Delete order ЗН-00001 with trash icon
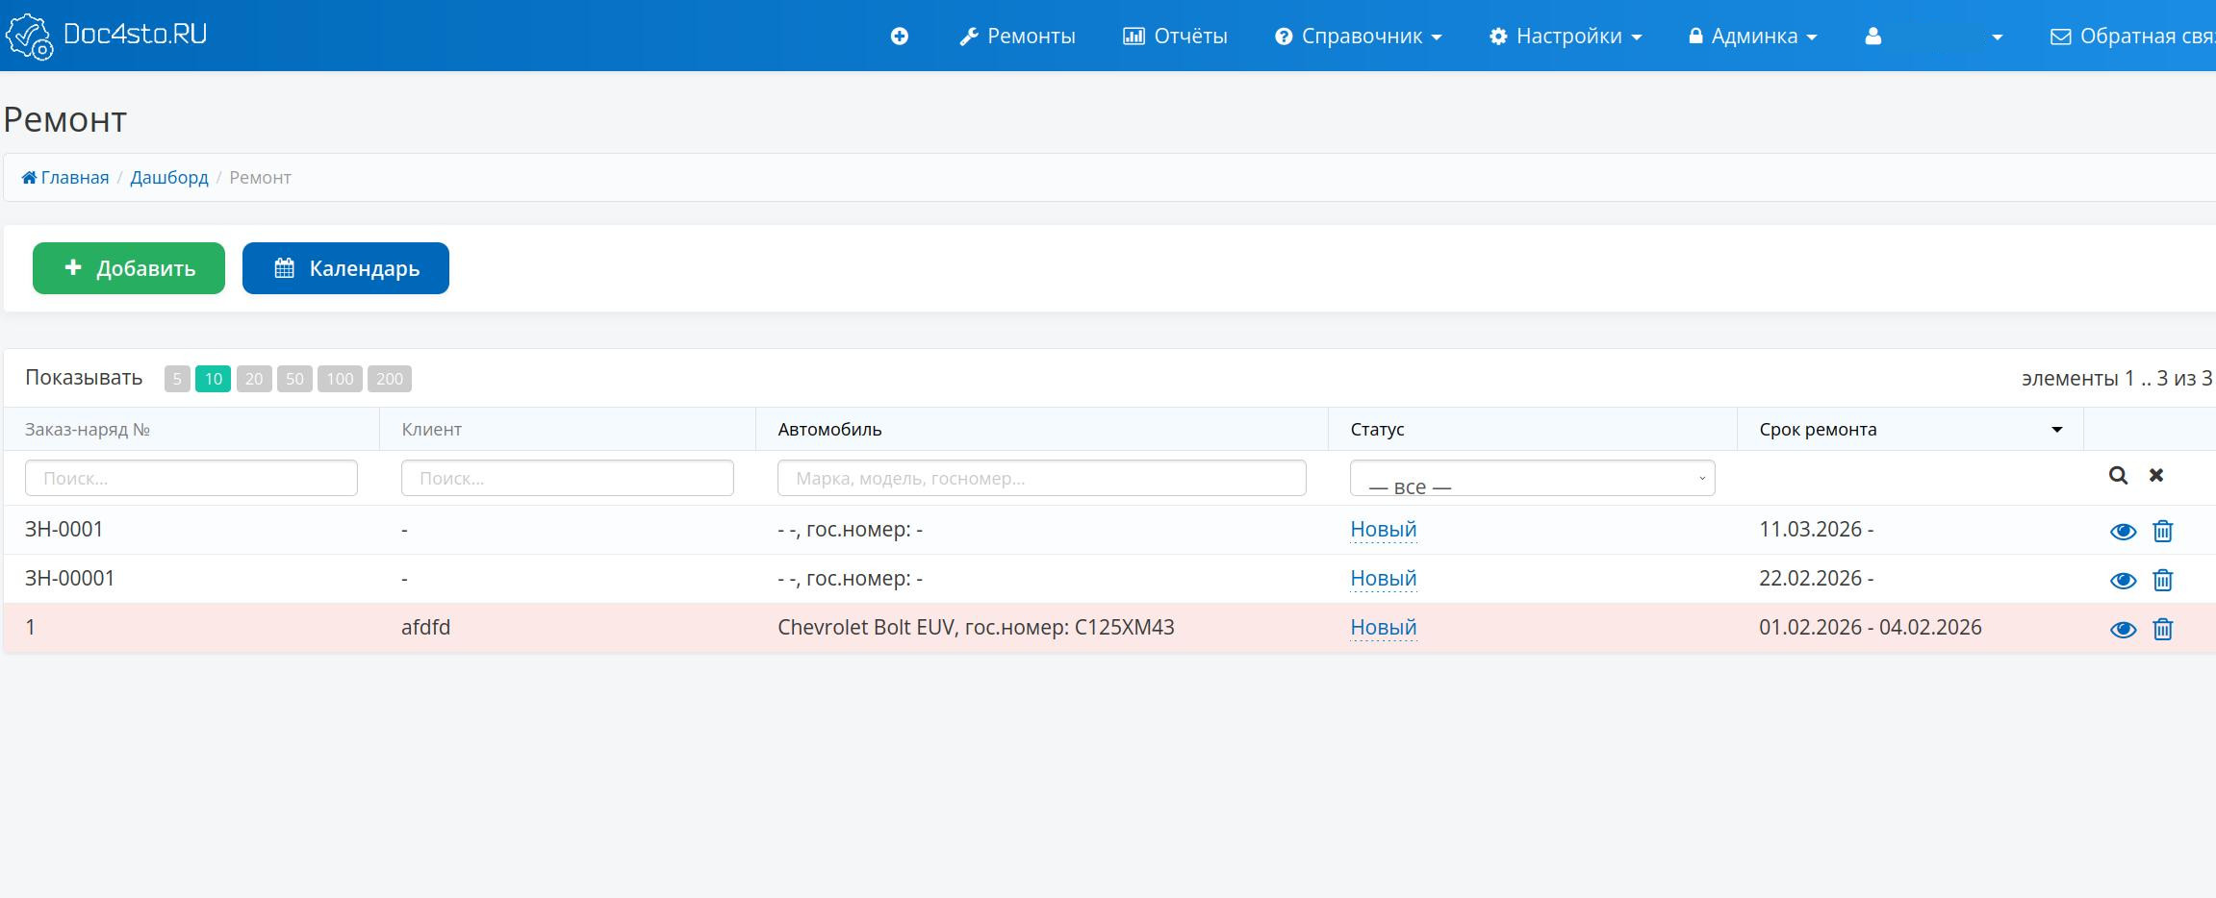The width and height of the screenshot is (2216, 898). click(x=2163, y=581)
